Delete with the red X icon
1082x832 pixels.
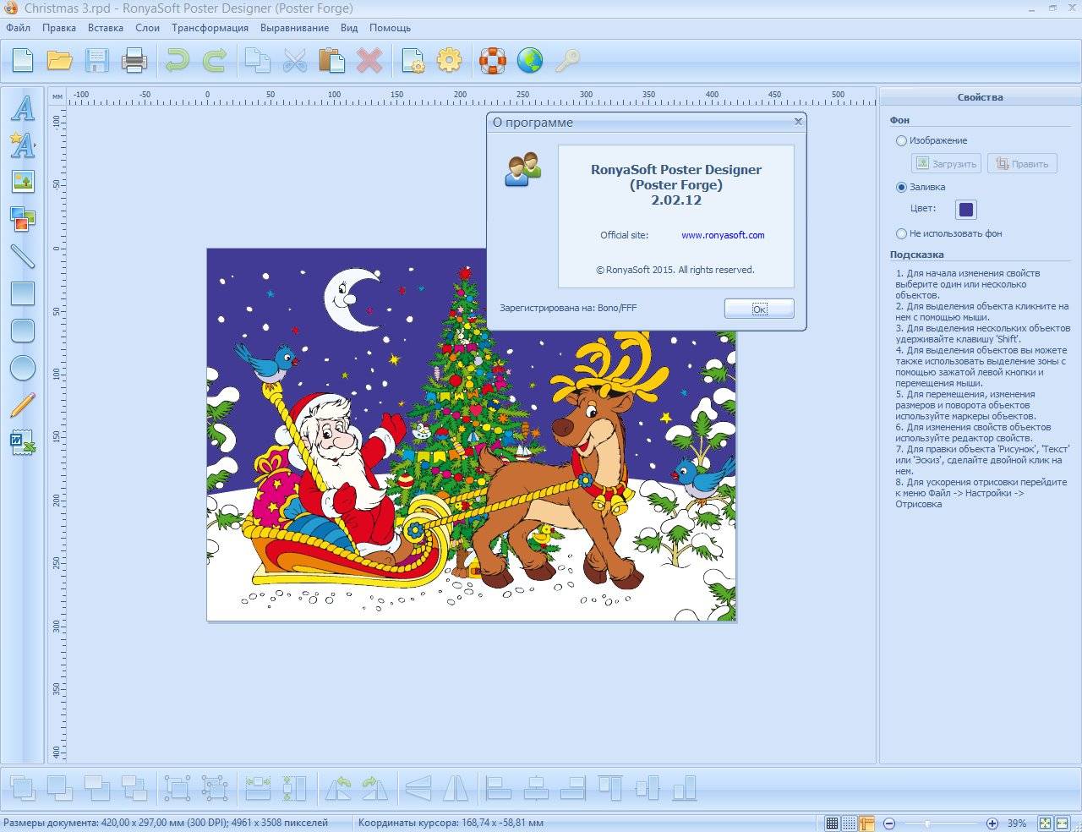coord(369,60)
